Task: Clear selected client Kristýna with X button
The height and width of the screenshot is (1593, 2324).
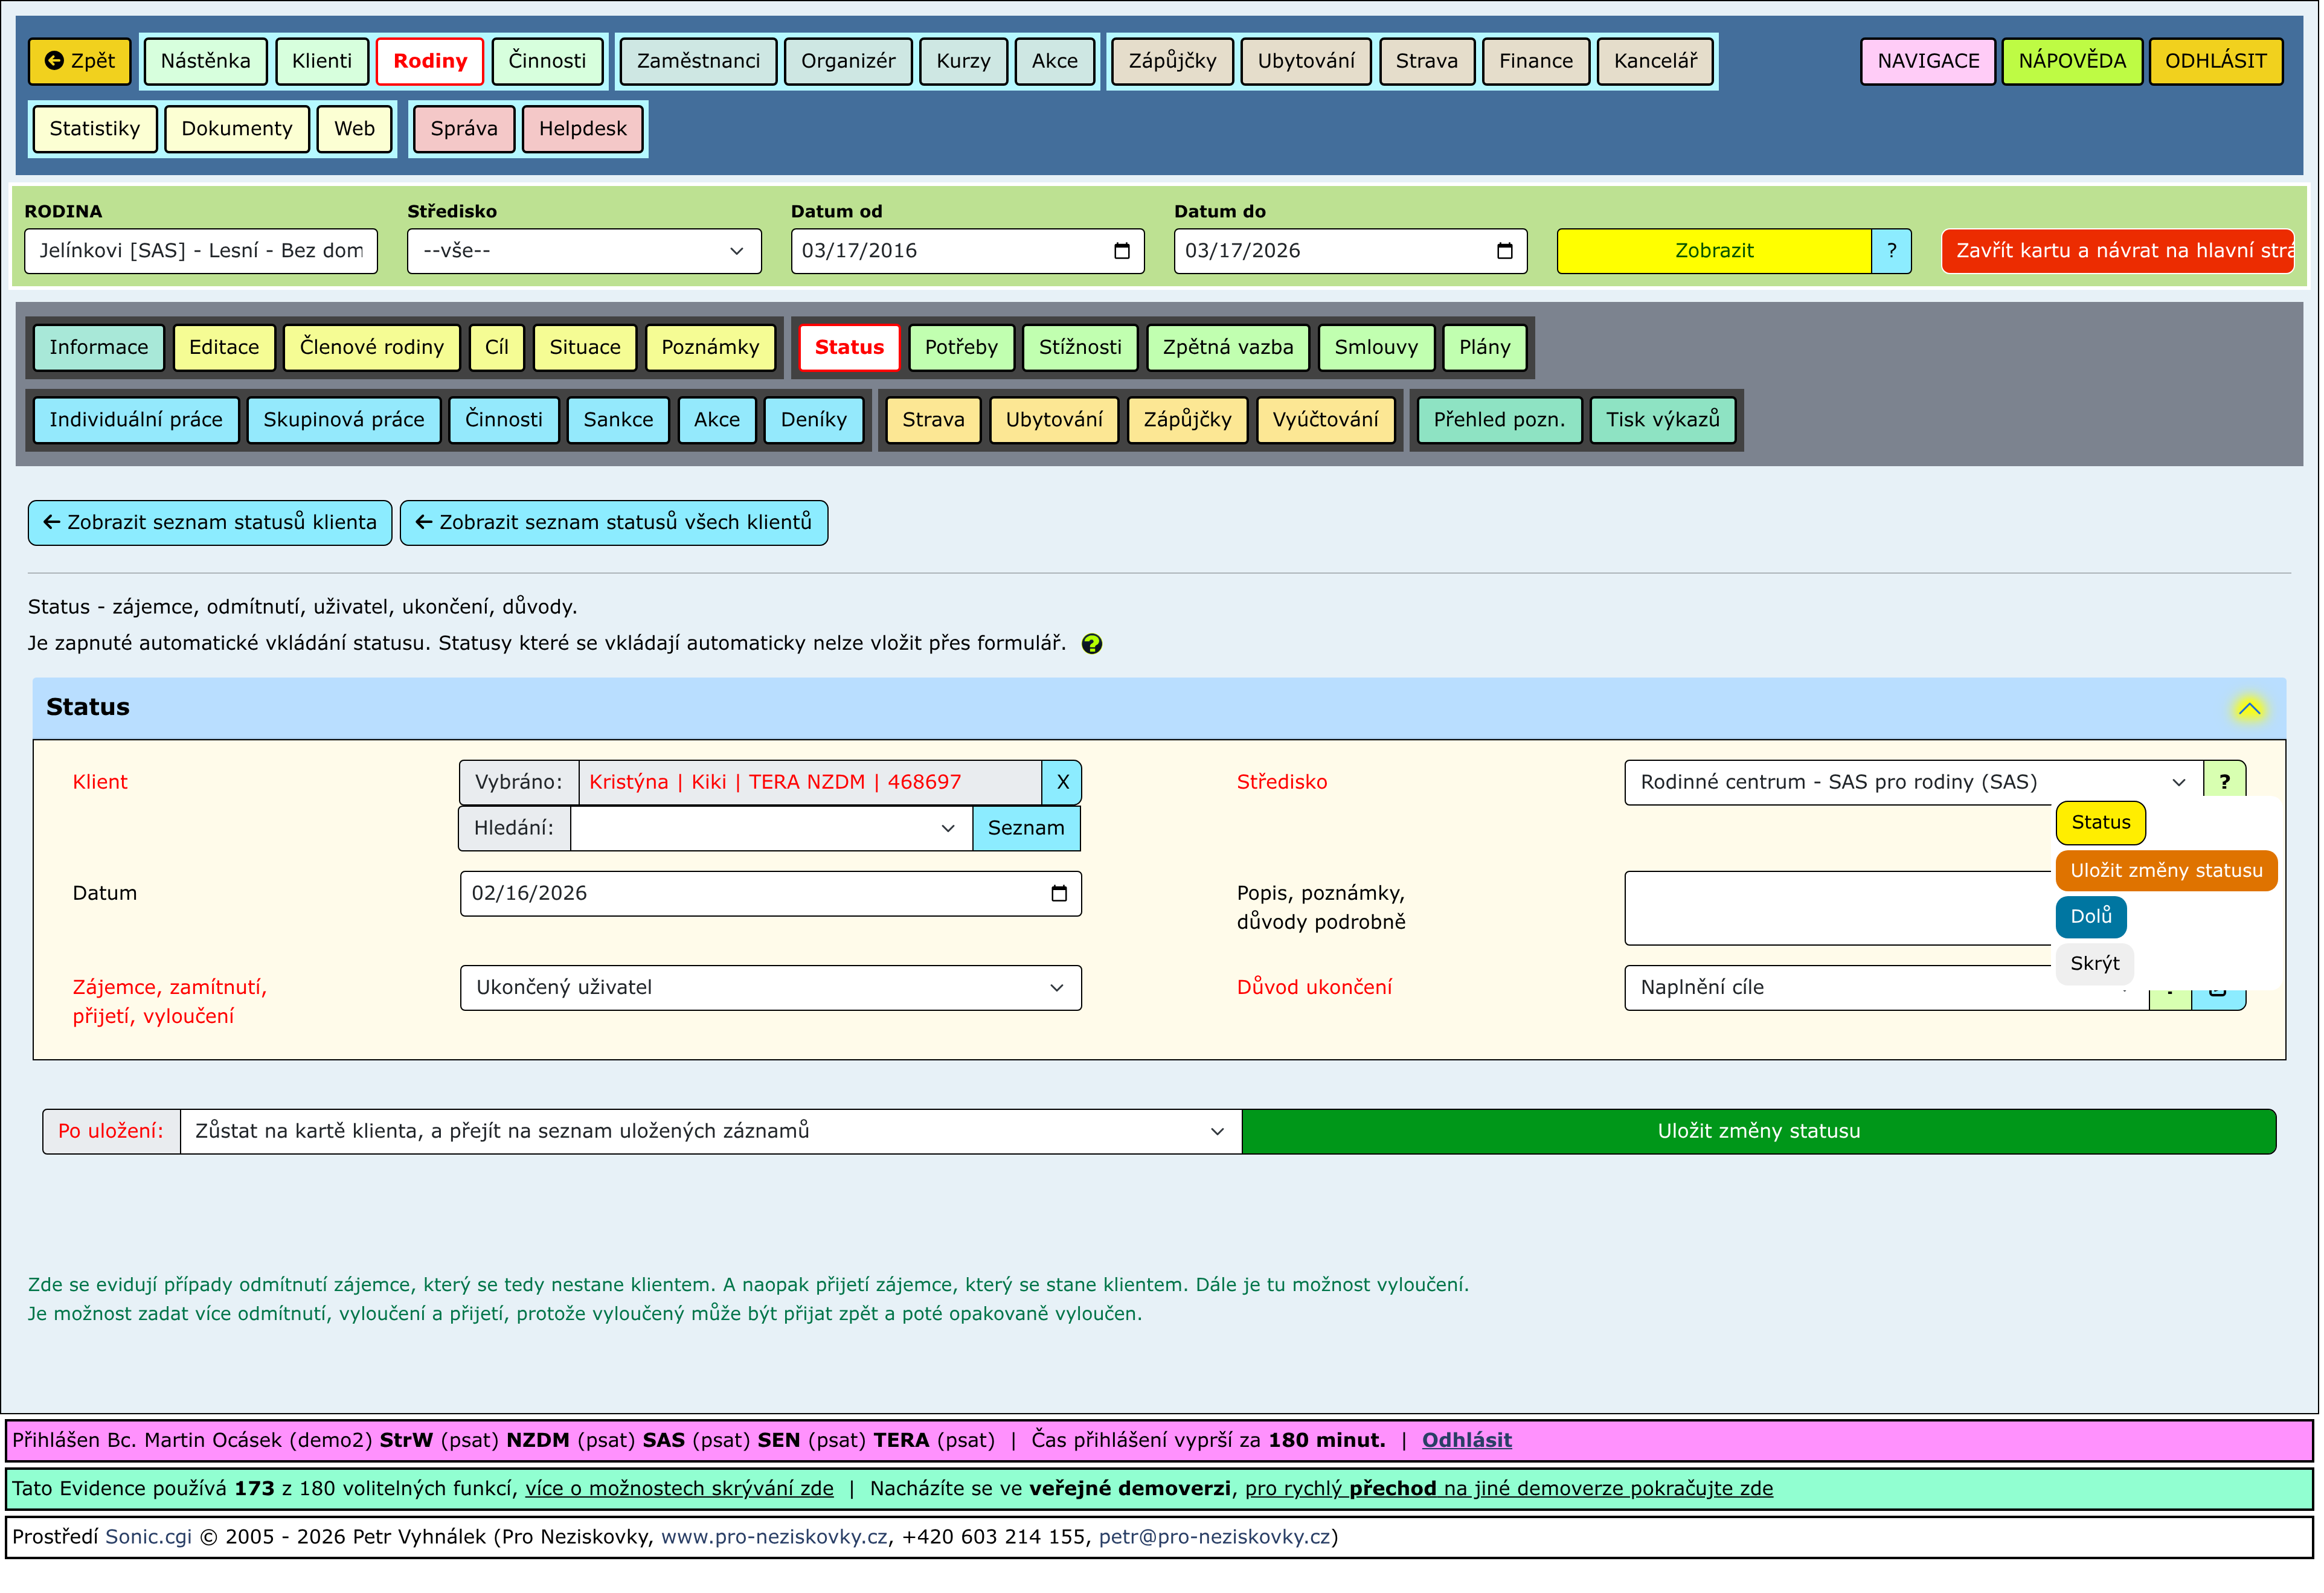Action: coord(1062,782)
